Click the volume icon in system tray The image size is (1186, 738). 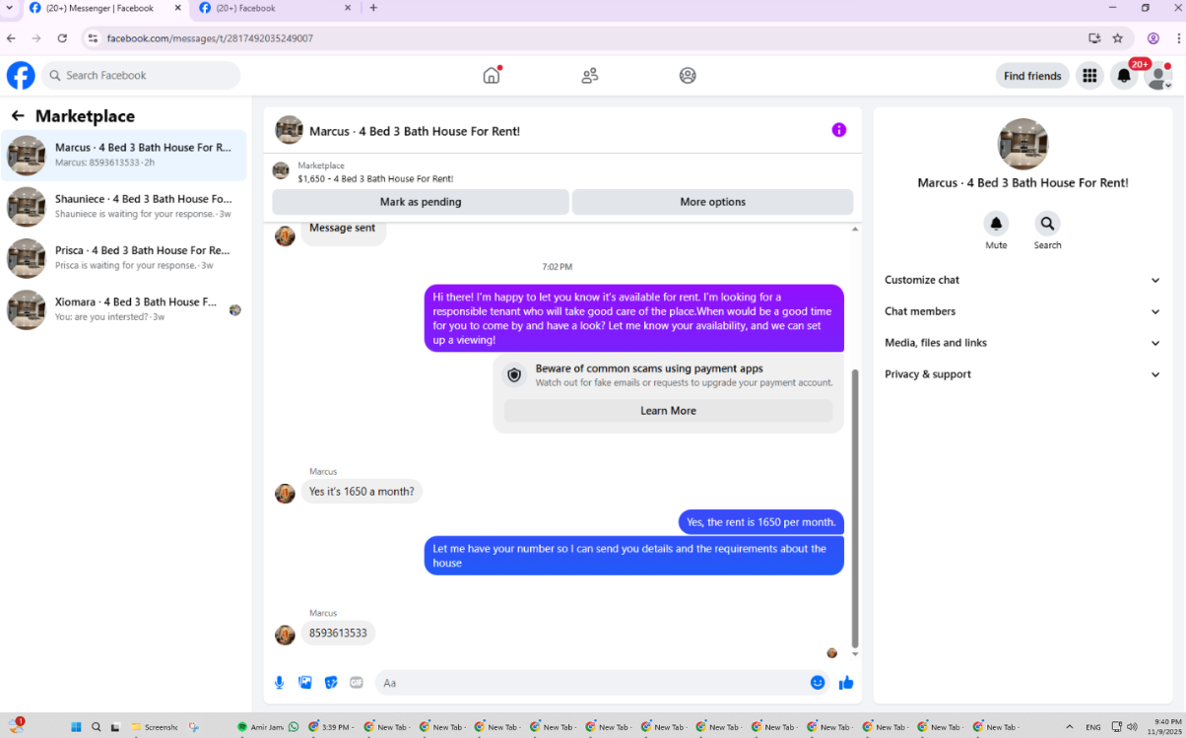(1131, 727)
